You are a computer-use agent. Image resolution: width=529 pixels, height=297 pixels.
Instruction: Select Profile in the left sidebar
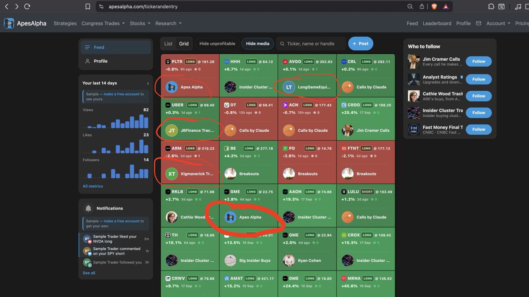[115, 61]
